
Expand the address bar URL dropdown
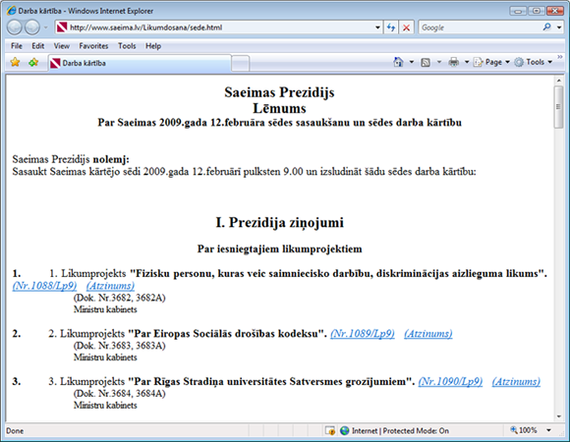tap(377, 28)
